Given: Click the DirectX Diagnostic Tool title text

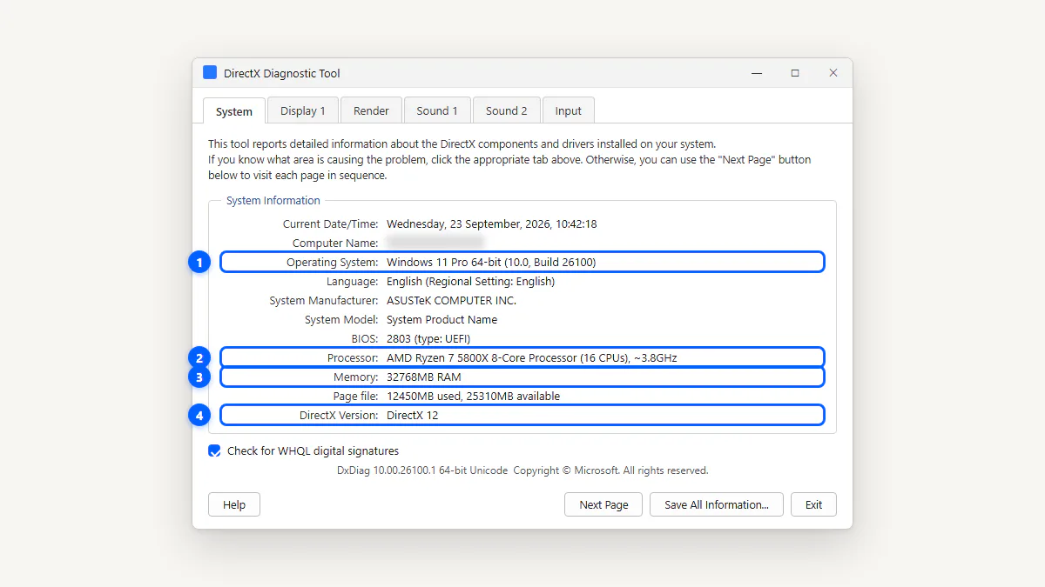Looking at the screenshot, I should pos(282,73).
